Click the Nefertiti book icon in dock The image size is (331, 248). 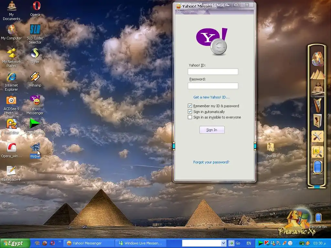pos(317,121)
